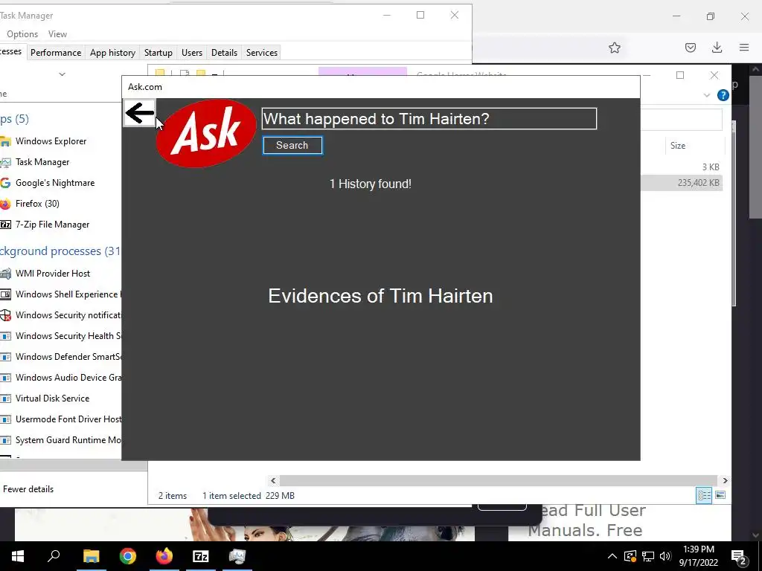Open the Users tab in Task Manager
762x571 pixels.
192,53
